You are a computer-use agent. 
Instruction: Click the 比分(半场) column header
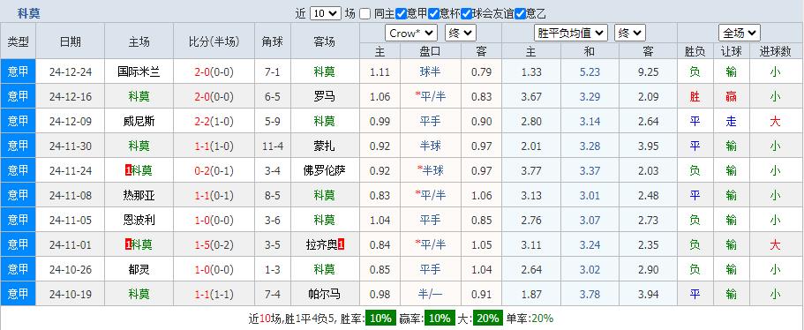pyautogui.click(x=214, y=41)
